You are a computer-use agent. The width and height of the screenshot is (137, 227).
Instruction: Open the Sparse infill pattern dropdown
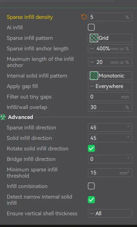(110, 38)
